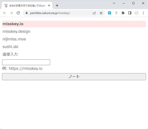Image resolution: width=148 pixels, height=129 pixels.
Task: Open the Hatena Bookmark B! extension
Action: coord(109,13)
